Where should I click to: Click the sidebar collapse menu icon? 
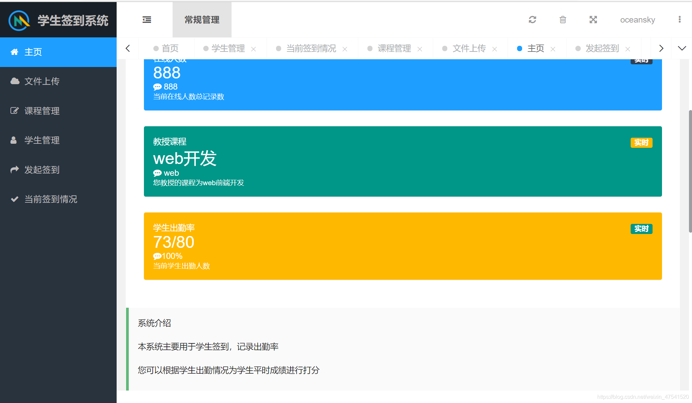pos(147,20)
